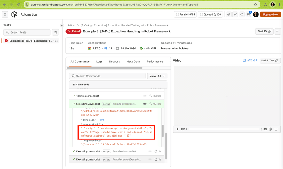The width and height of the screenshot is (283, 169).
Task: Open the user account avatar in header
Action: 255,14
